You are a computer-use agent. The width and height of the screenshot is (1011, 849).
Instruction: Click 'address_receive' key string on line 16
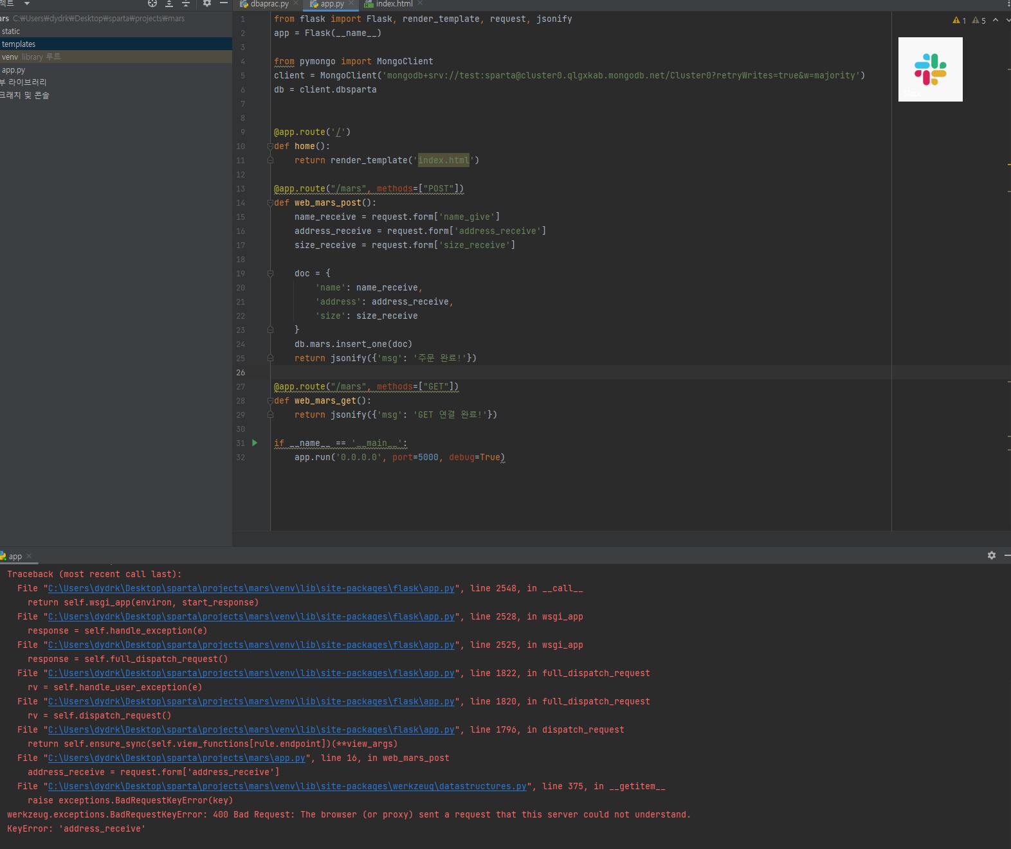point(498,231)
